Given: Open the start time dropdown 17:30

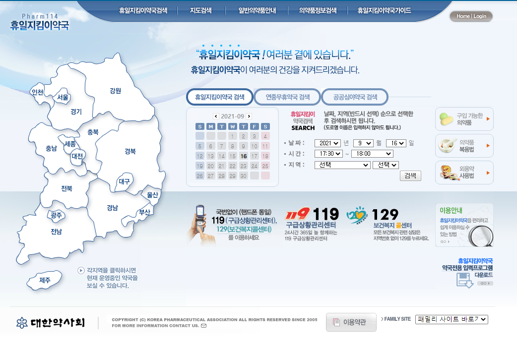Looking at the screenshot, I should [329, 154].
